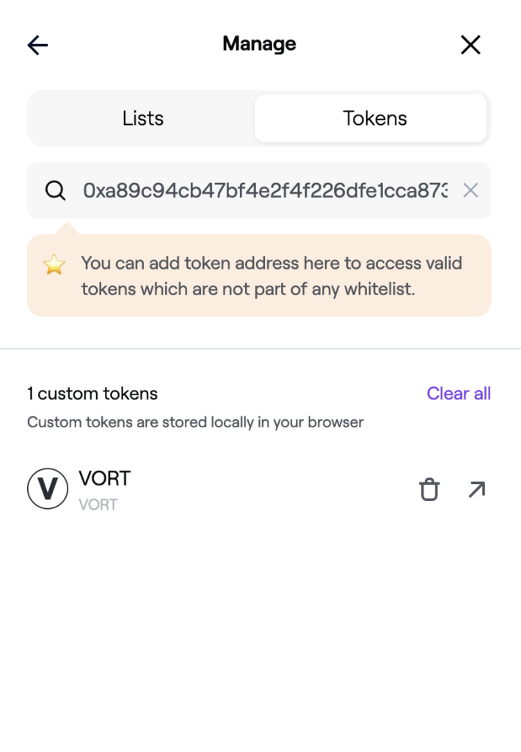Image resolution: width=521 pixels, height=752 pixels.
Task: Click the divider line below the tip banner
Action: point(260,348)
